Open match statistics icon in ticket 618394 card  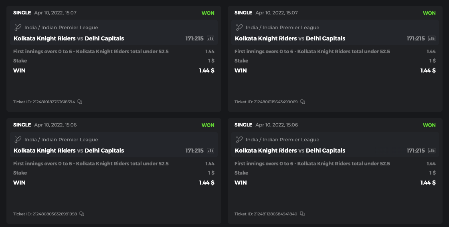pos(210,38)
